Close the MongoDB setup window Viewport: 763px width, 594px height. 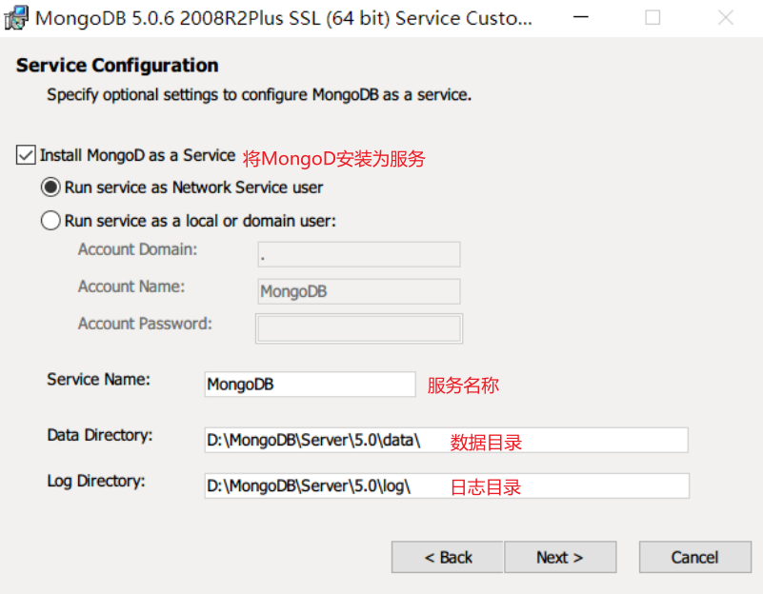click(725, 17)
